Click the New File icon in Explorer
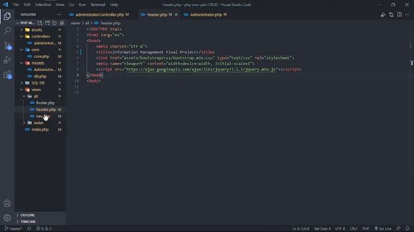Image resolution: width=414 pixels, height=232 pixels. click(40, 23)
